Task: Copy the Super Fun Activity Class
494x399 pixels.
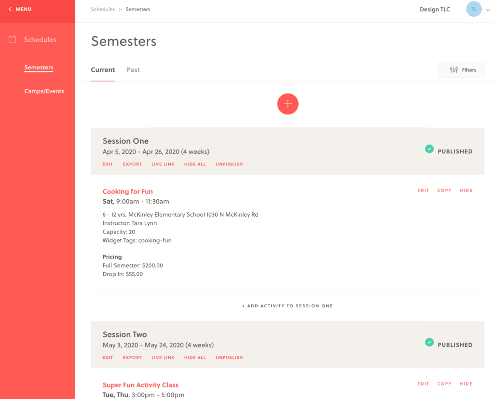Action: click(x=444, y=384)
